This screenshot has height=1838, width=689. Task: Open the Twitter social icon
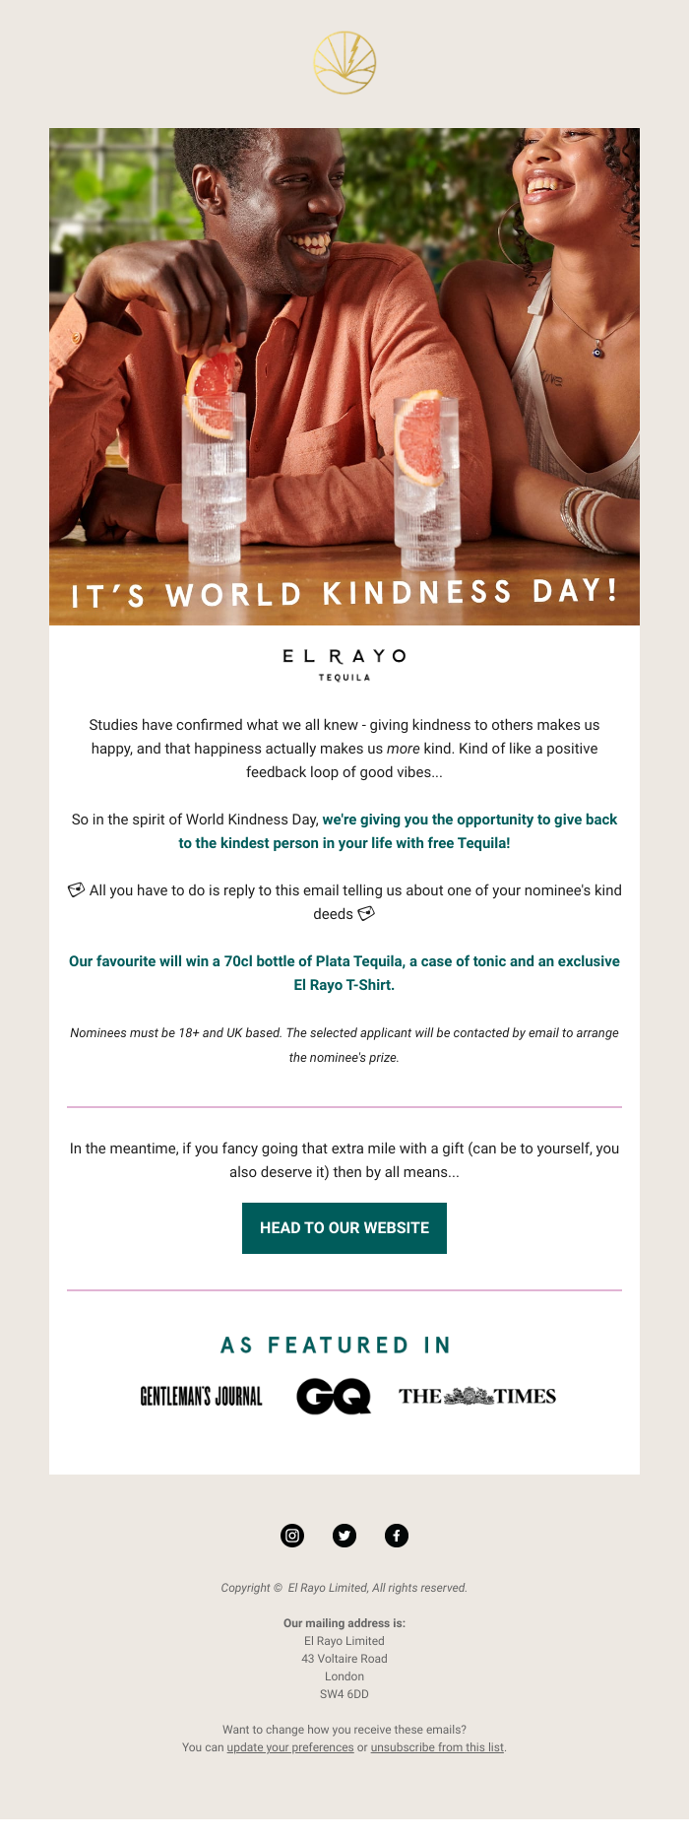pyautogui.click(x=344, y=1536)
